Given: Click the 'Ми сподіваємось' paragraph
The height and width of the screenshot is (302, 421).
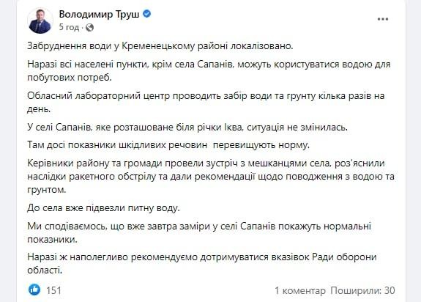Looking at the screenshot, I should (x=199, y=232).
